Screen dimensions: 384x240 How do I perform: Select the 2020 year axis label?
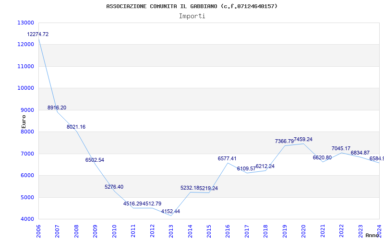[304, 232]
